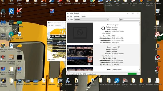Image resolution: width=163 pixels, height=91 pixels.
Task: Select the 1 Axle bog sound thumbnail
Action: pyautogui.click(x=80, y=69)
